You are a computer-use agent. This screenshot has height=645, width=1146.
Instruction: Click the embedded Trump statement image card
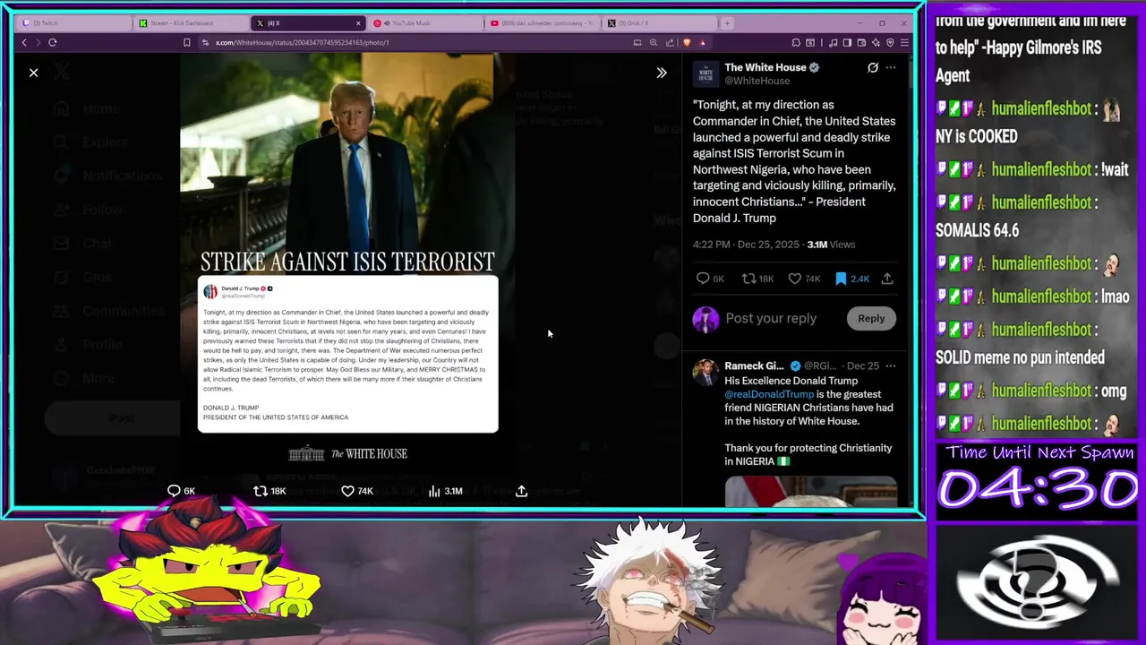pos(347,354)
